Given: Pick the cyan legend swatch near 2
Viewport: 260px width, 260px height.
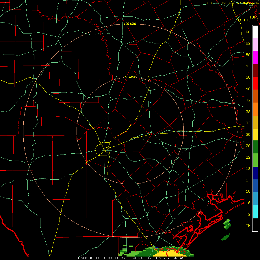Looking at the screenshot, I should [255, 212].
